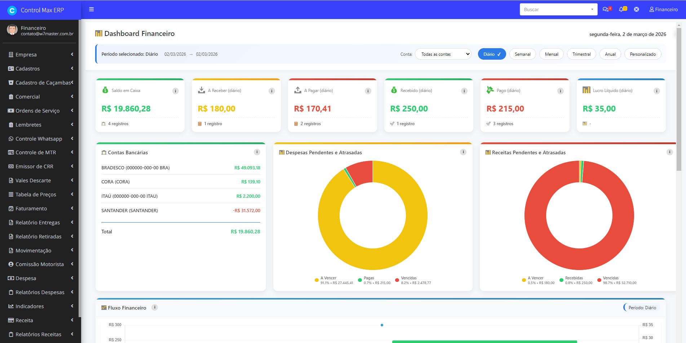Click the hamburger menu icon at top left
The image size is (686, 343).
point(91,9)
